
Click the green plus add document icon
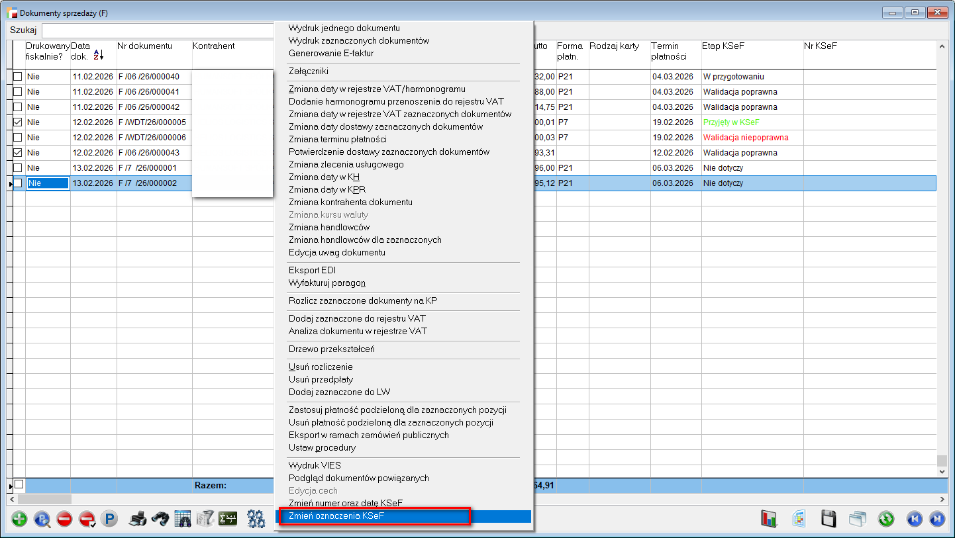coord(20,519)
